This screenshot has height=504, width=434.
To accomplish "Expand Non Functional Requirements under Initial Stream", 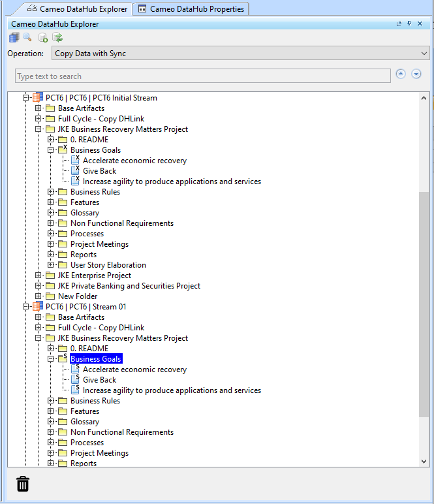I will pos(51,223).
